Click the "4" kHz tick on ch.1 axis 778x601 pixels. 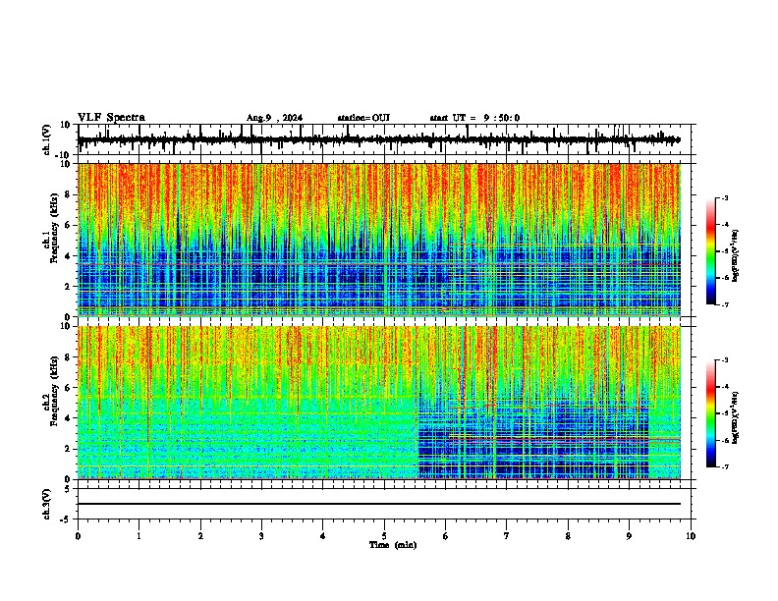70,256
